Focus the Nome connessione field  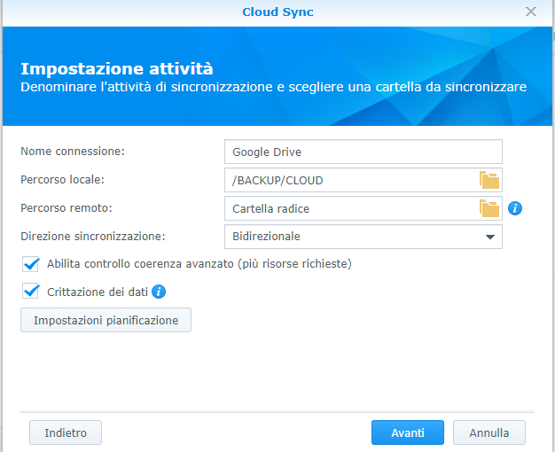coord(363,152)
